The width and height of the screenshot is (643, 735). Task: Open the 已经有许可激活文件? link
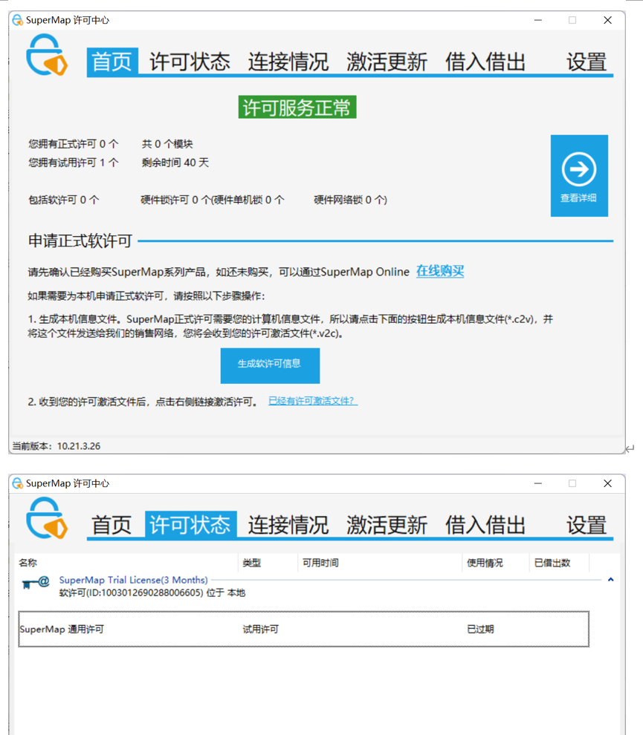(313, 401)
